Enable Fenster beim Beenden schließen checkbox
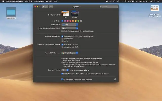 [62, 62]
